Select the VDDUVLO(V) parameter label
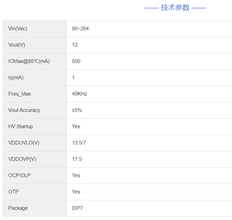 [24, 143]
